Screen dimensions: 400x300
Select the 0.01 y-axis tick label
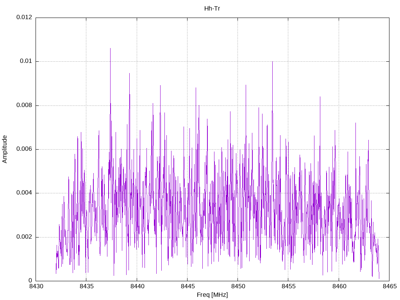(26, 61)
